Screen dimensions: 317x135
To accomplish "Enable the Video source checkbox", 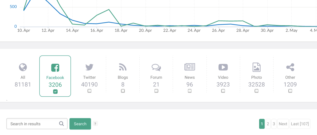I will [223, 91].
